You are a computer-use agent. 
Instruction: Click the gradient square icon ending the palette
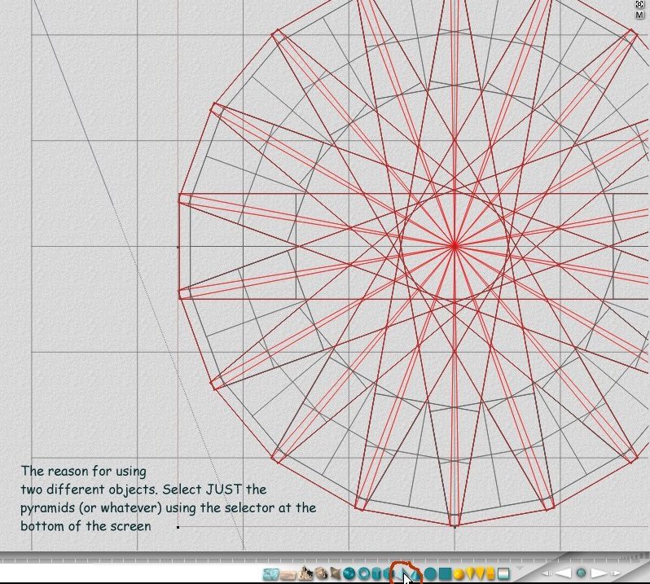(x=504, y=573)
